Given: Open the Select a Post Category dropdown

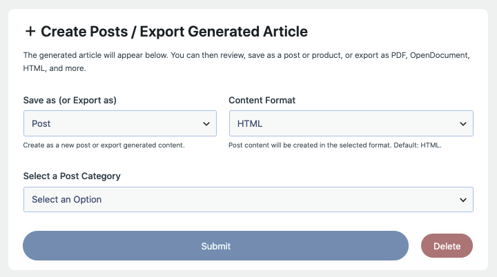Looking at the screenshot, I should coord(248,199).
